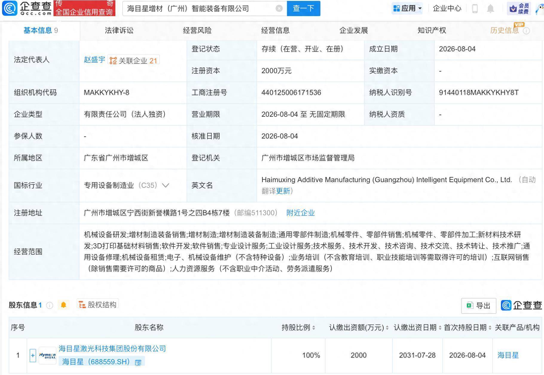
Task: Click registered capital 2000万元 value
Action: point(276,71)
